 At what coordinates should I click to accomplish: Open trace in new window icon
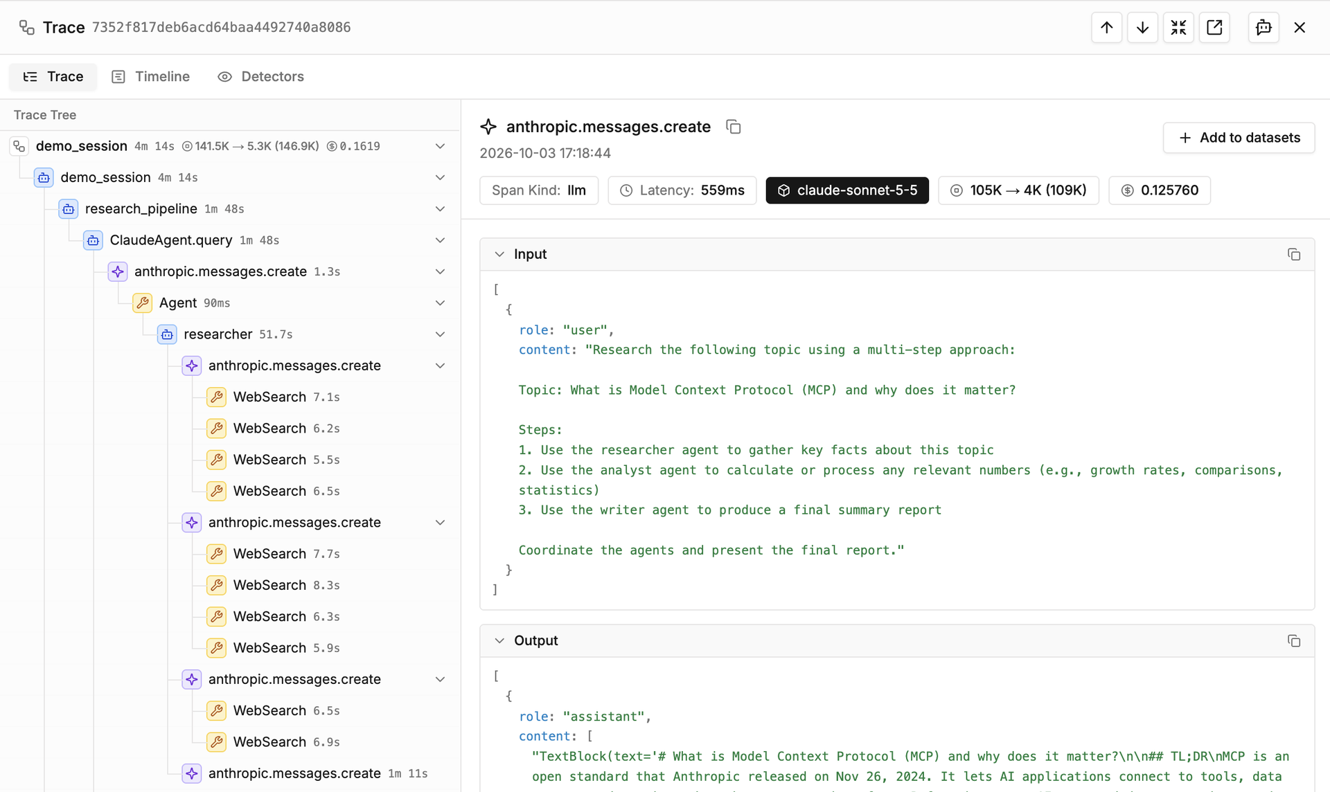[1214, 28]
